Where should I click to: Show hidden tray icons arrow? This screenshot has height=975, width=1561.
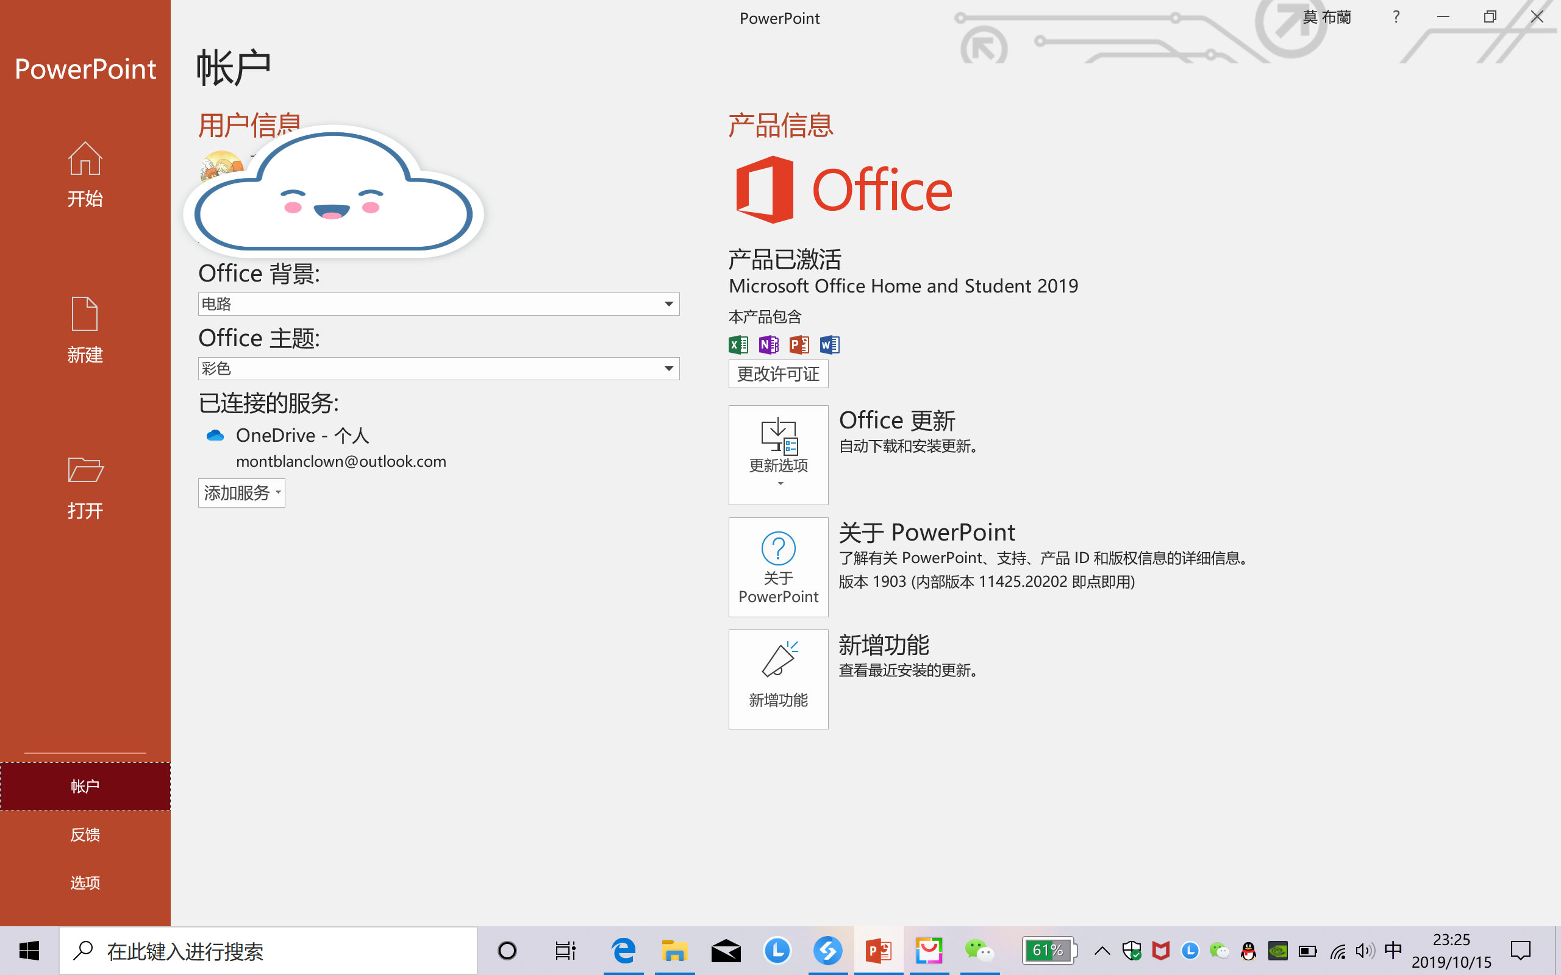(1102, 951)
